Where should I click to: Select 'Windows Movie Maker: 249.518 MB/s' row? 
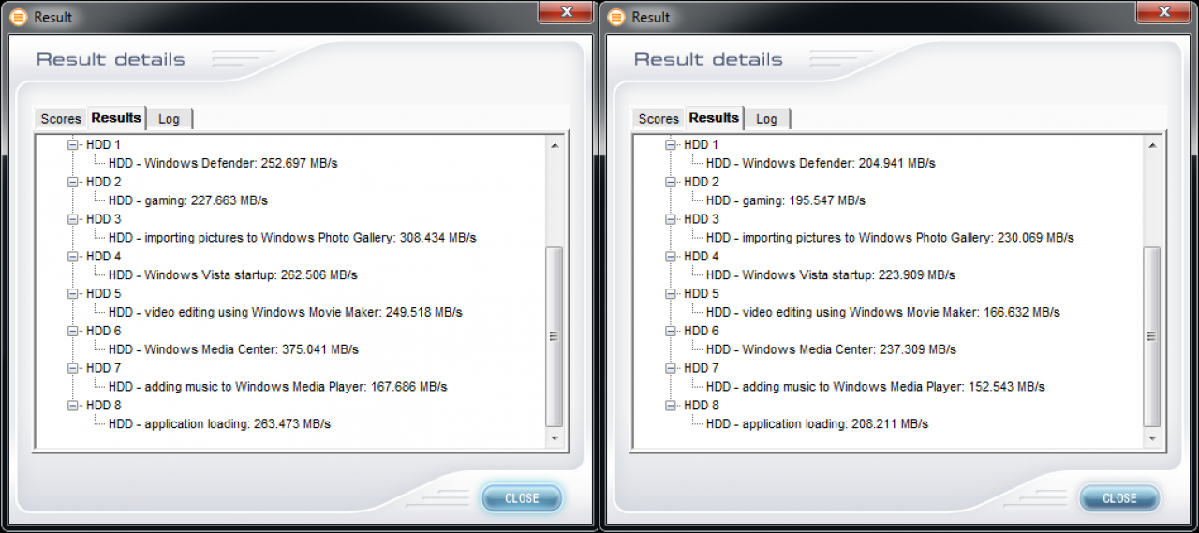tap(285, 312)
